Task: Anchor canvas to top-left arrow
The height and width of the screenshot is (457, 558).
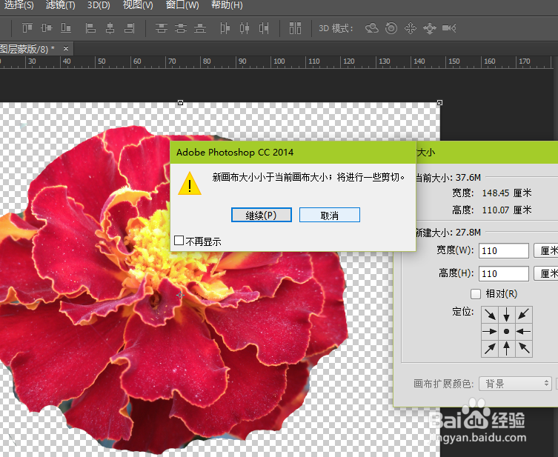Action: pos(490,314)
